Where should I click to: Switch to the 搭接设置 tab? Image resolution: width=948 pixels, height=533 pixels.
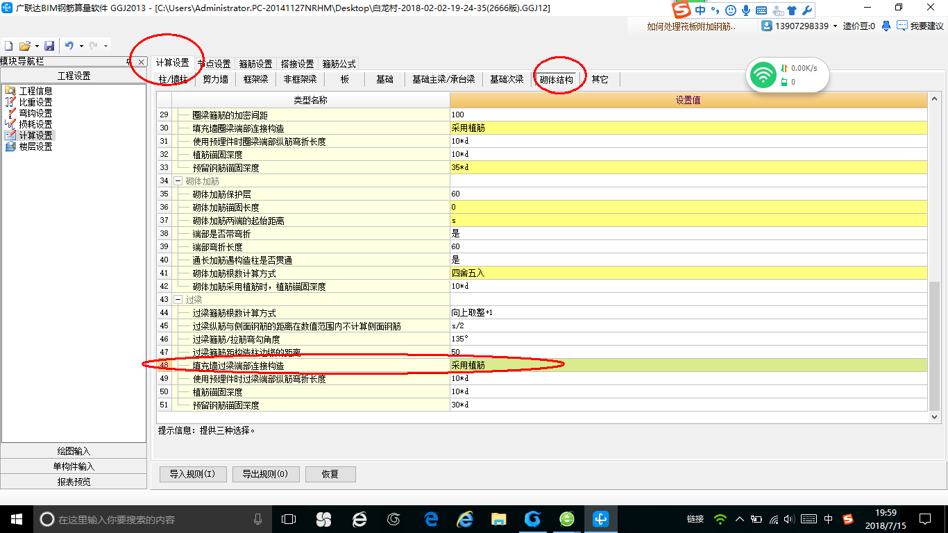297,64
